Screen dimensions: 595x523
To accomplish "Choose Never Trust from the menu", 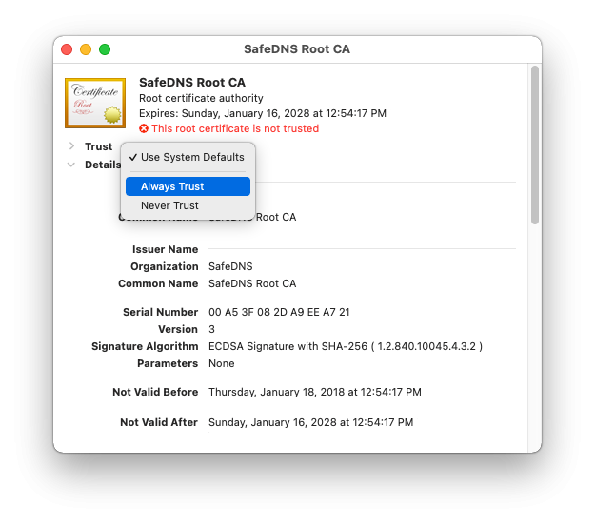I will point(188,205).
